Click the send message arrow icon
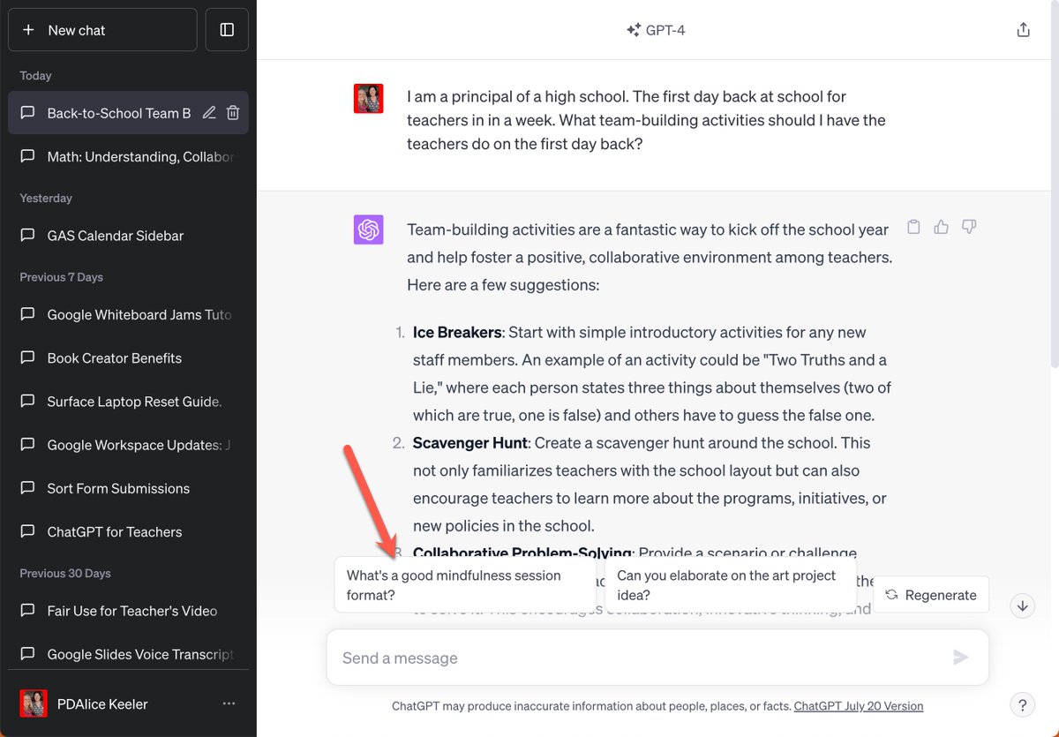This screenshot has height=737, width=1059. pos(961,658)
